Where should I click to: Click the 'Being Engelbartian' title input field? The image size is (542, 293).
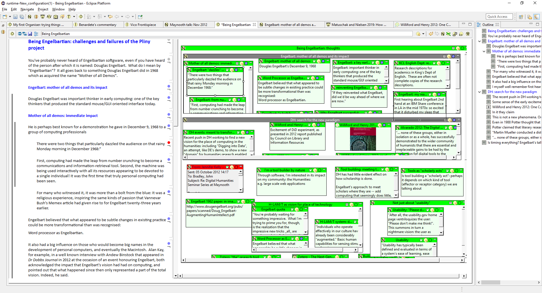click(227, 34)
